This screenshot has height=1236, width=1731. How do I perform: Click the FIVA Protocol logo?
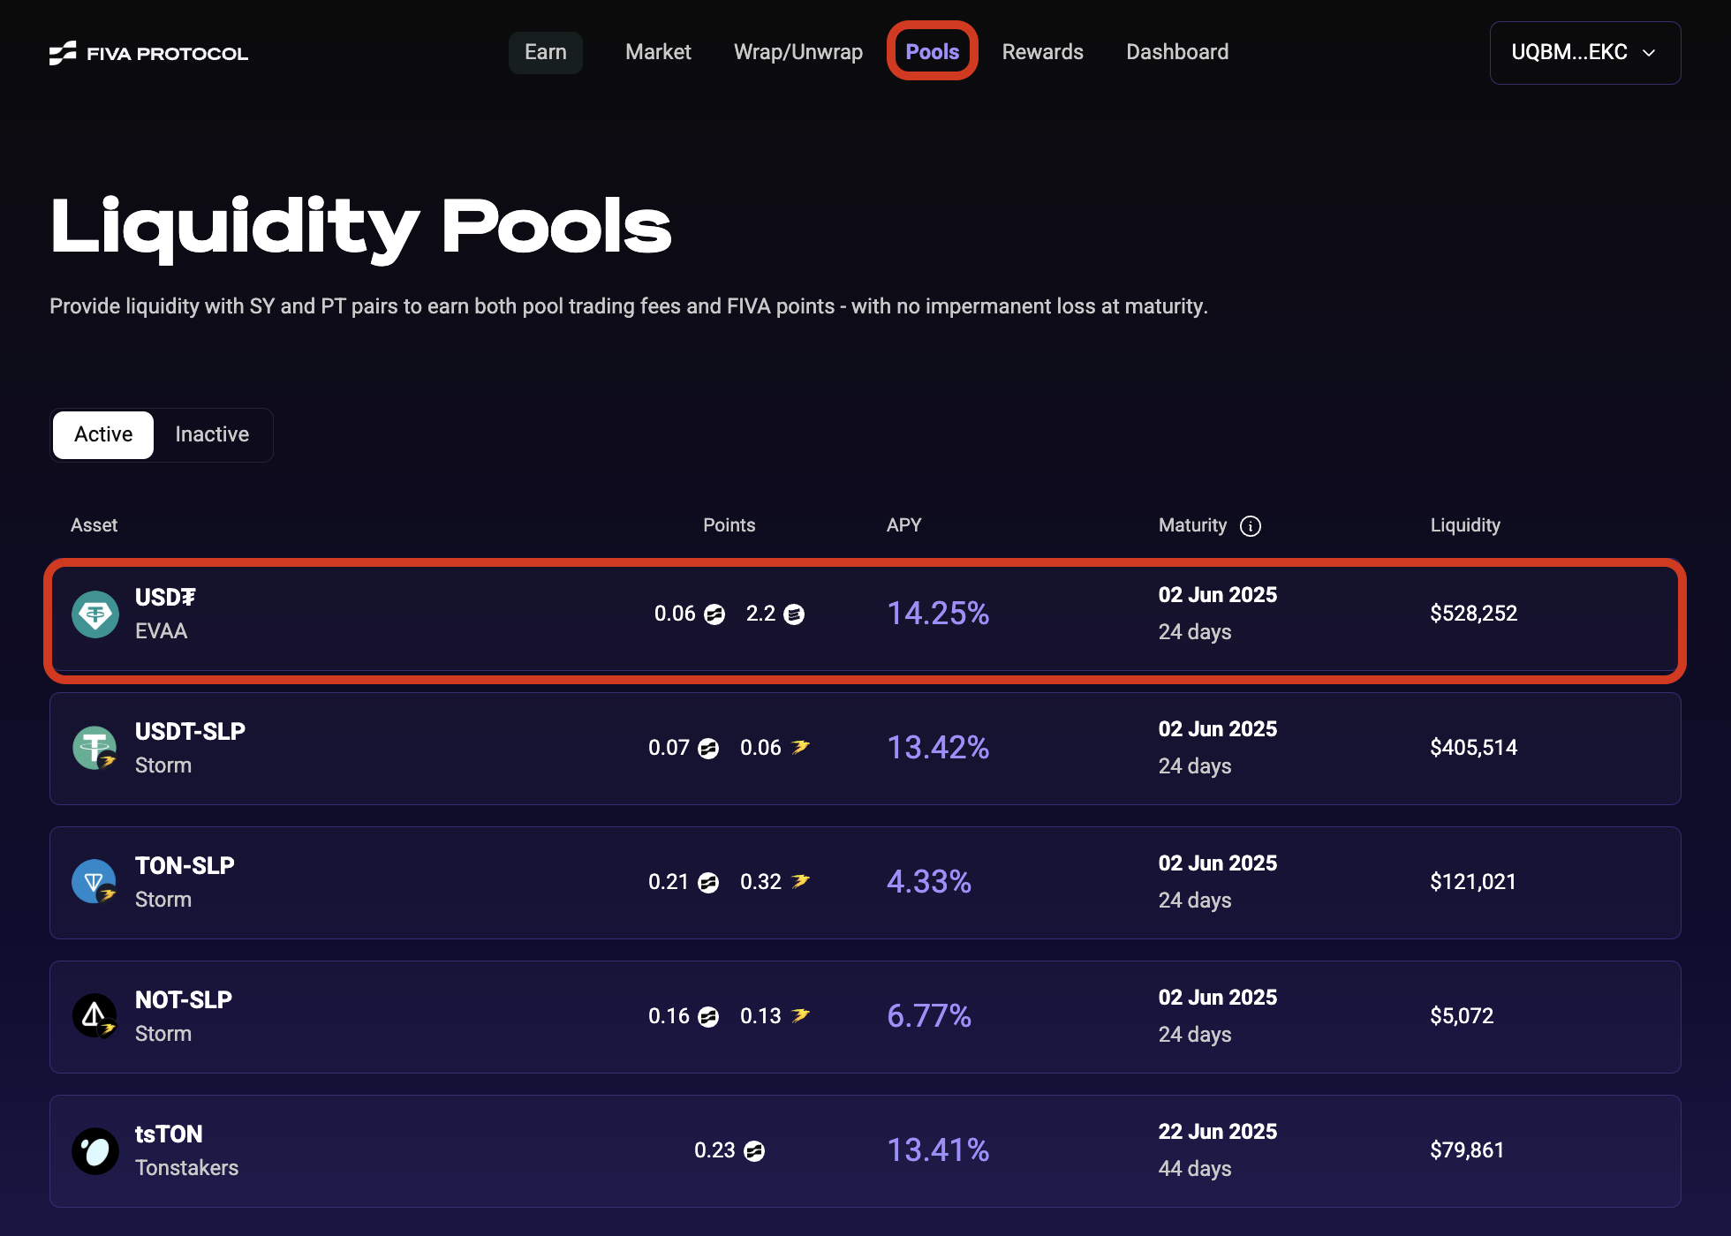point(148,53)
